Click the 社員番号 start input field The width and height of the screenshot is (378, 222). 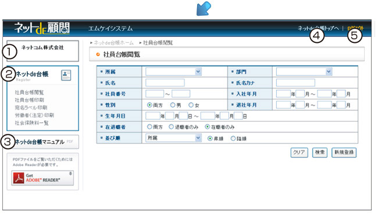[155, 94]
